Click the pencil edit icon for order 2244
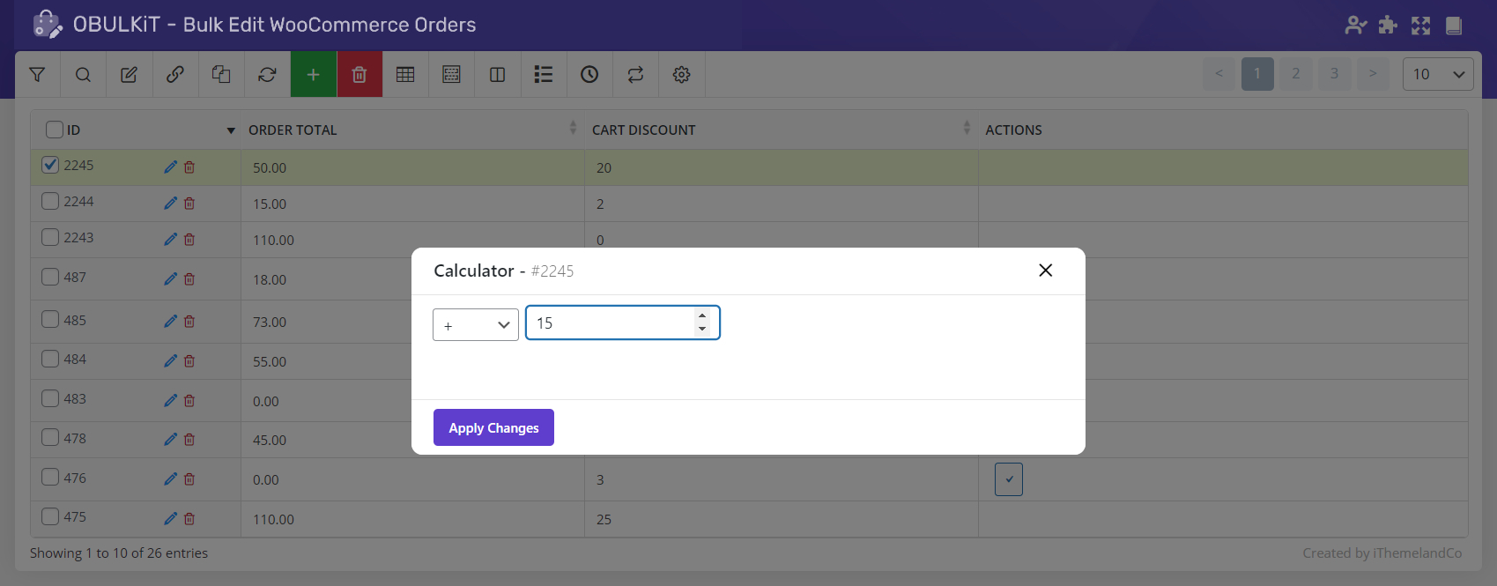 [x=170, y=204]
